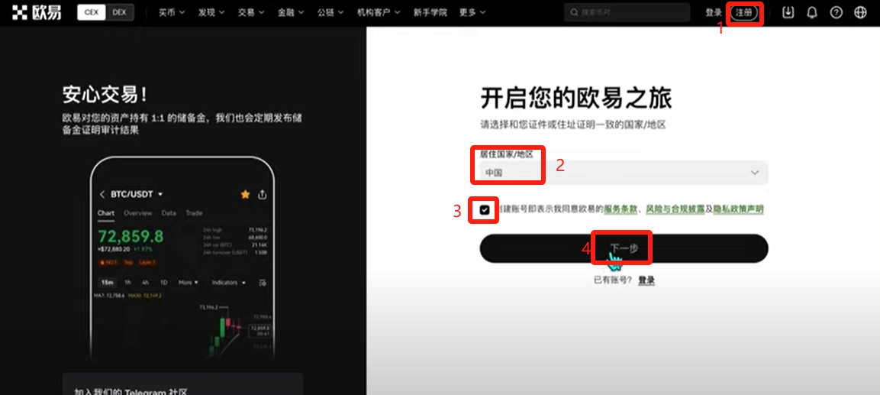Click 登录 link below 已有账号

click(646, 280)
